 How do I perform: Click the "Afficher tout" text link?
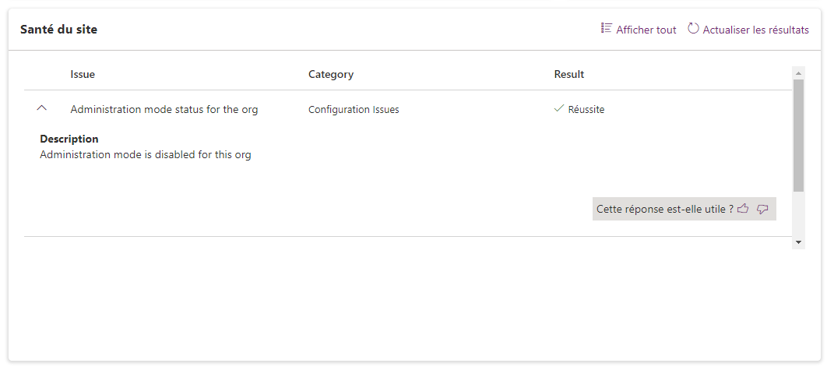(x=646, y=30)
